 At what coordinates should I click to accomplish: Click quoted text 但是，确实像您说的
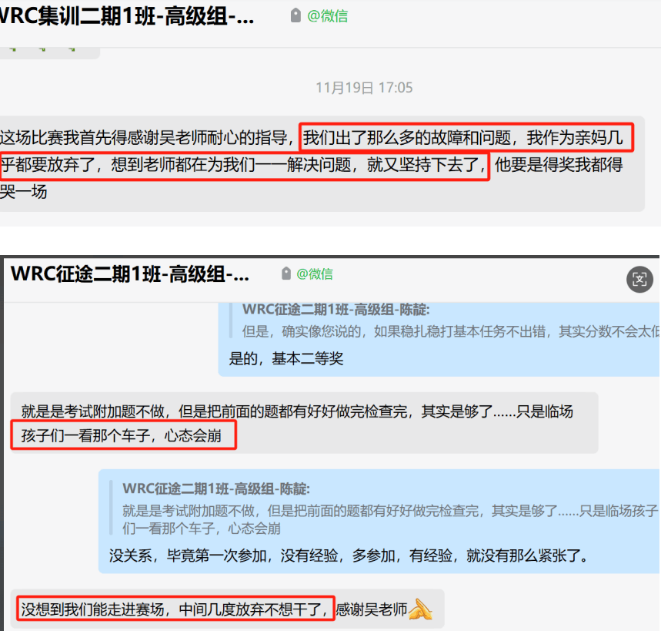(451, 331)
